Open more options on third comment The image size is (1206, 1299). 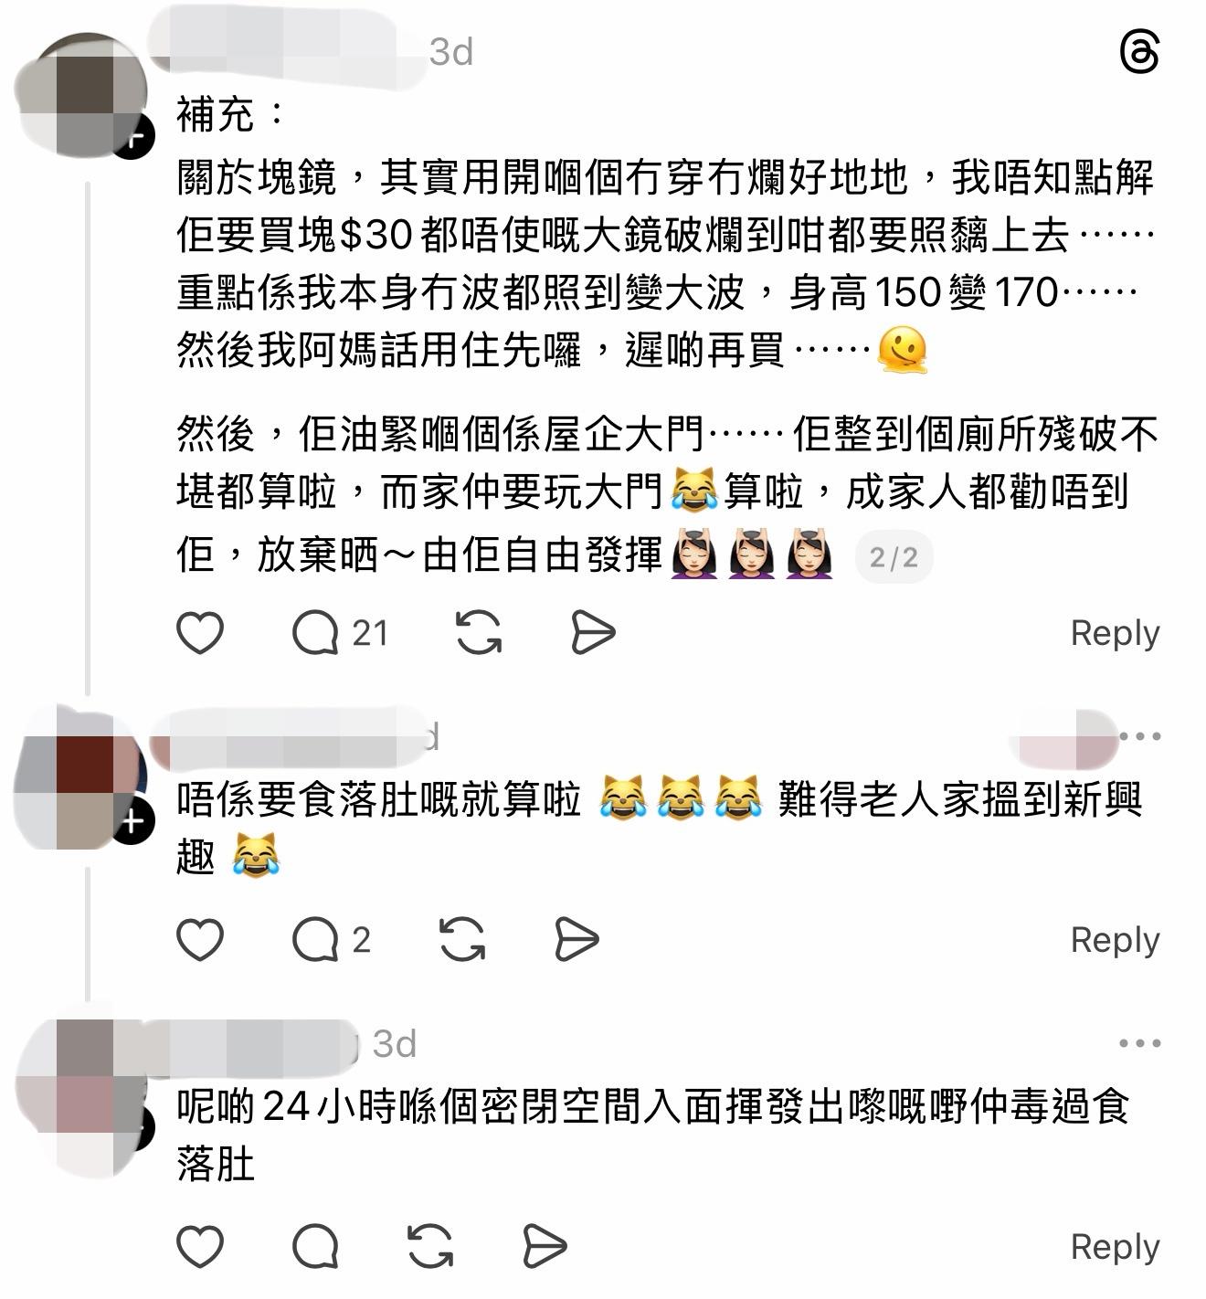tap(1139, 1043)
